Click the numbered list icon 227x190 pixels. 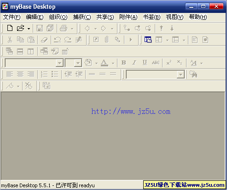pos(44,74)
